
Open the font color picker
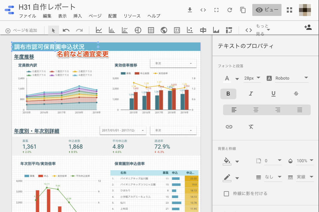(231, 78)
